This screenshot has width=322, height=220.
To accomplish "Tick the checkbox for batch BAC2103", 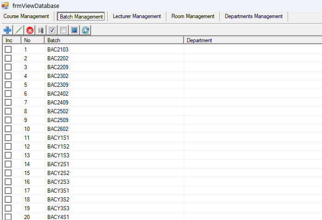I will 8,50.
